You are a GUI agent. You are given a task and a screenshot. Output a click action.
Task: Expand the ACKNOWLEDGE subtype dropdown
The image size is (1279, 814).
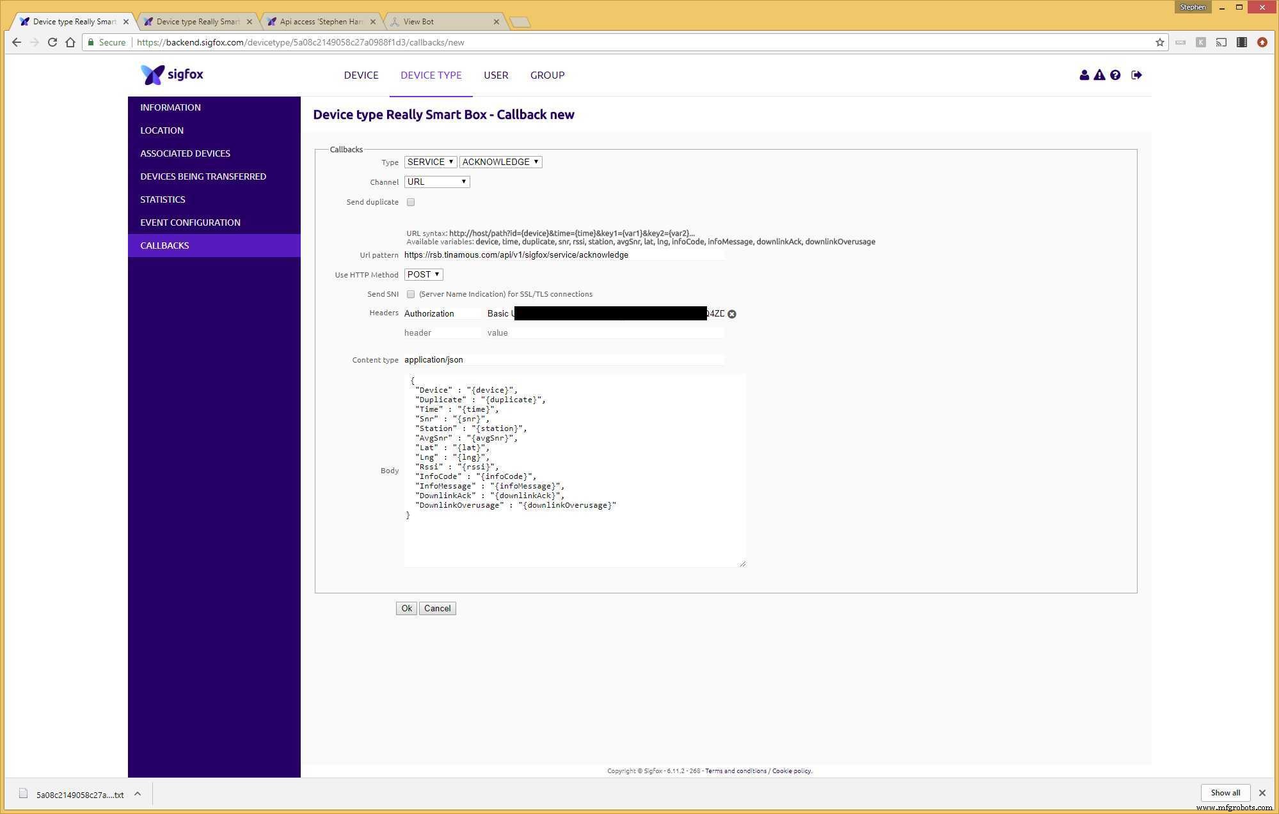point(500,162)
